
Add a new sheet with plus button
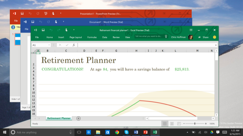pyautogui.click(x=79, y=118)
